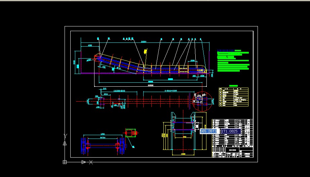Select the 1000 dimension below cross-section
The height and width of the screenshot is (177, 310).
pyautogui.click(x=183, y=154)
